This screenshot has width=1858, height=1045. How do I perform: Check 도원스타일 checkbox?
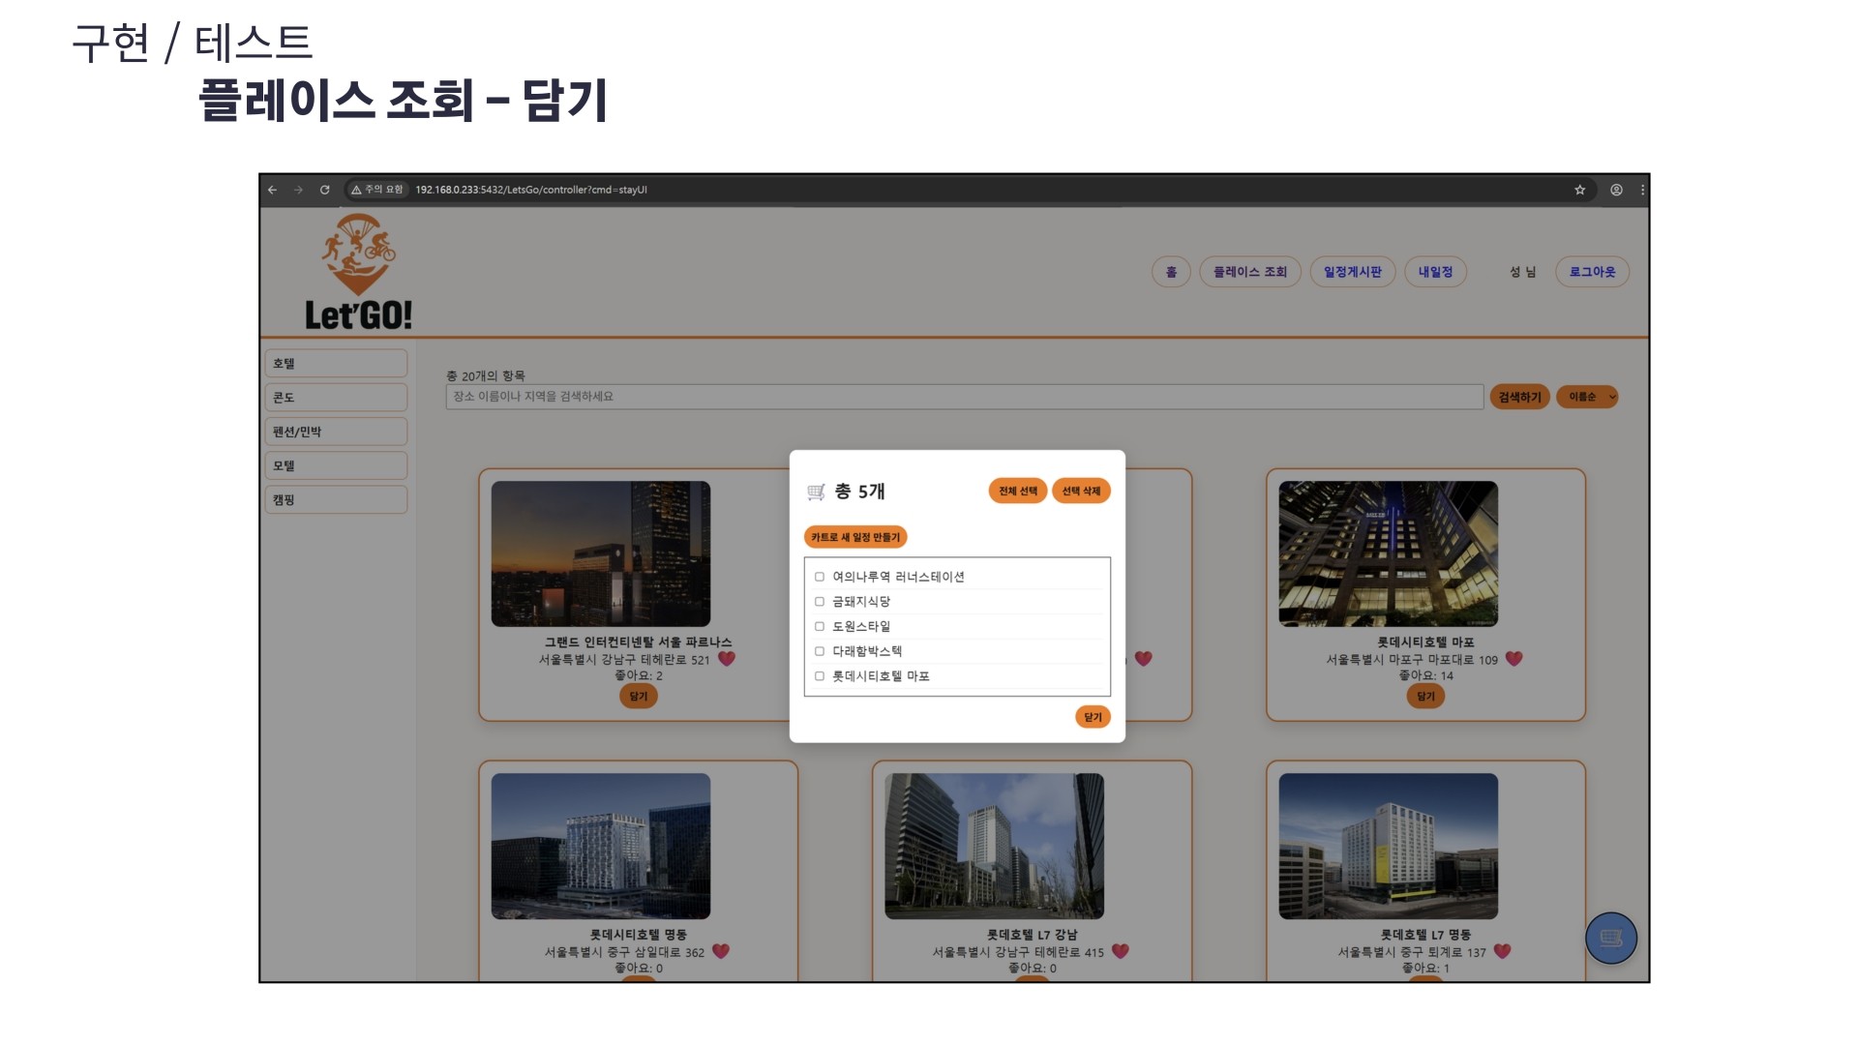820,627
